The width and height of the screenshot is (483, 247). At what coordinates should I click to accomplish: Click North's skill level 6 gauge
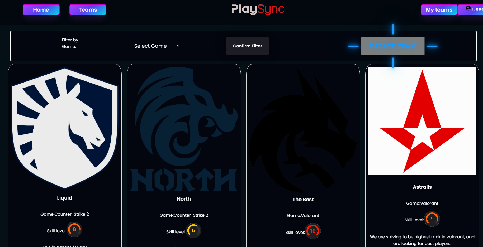pos(194,231)
